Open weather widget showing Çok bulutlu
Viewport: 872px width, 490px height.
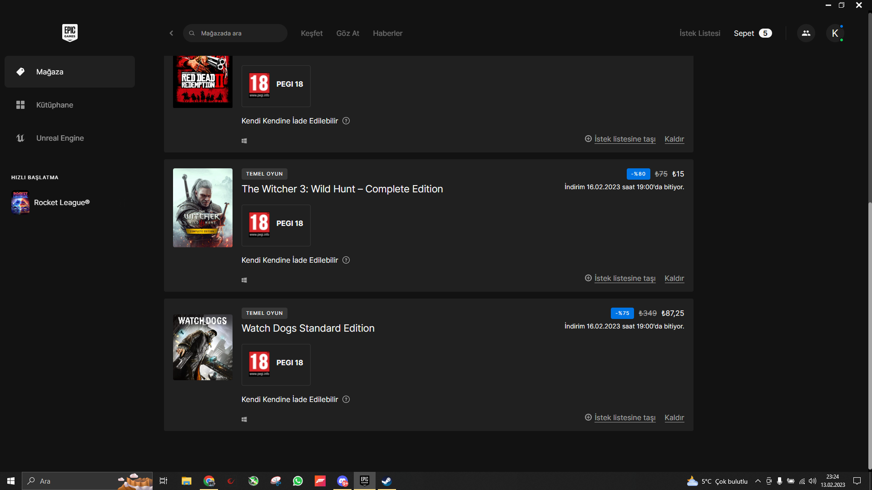pos(717,481)
